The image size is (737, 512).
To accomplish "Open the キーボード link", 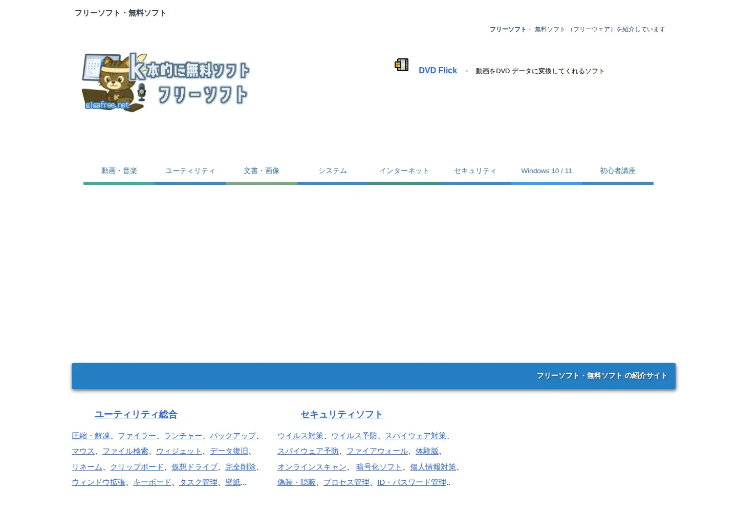I will (x=152, y=482).
